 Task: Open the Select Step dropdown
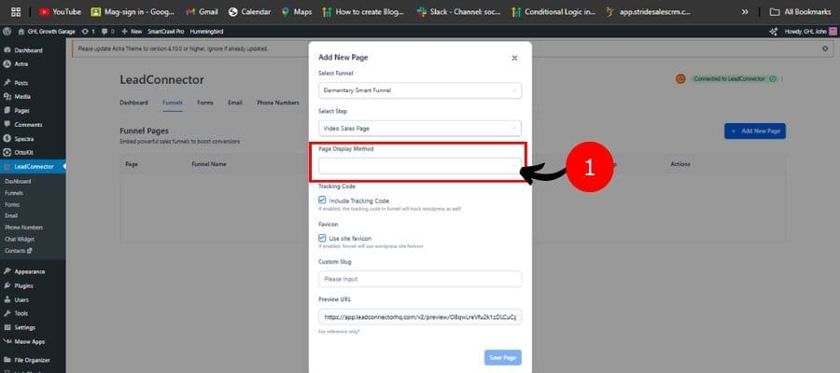(420, 129)
